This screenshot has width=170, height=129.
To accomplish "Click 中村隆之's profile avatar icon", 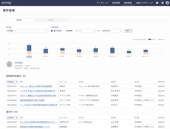I will click(9, 64).
